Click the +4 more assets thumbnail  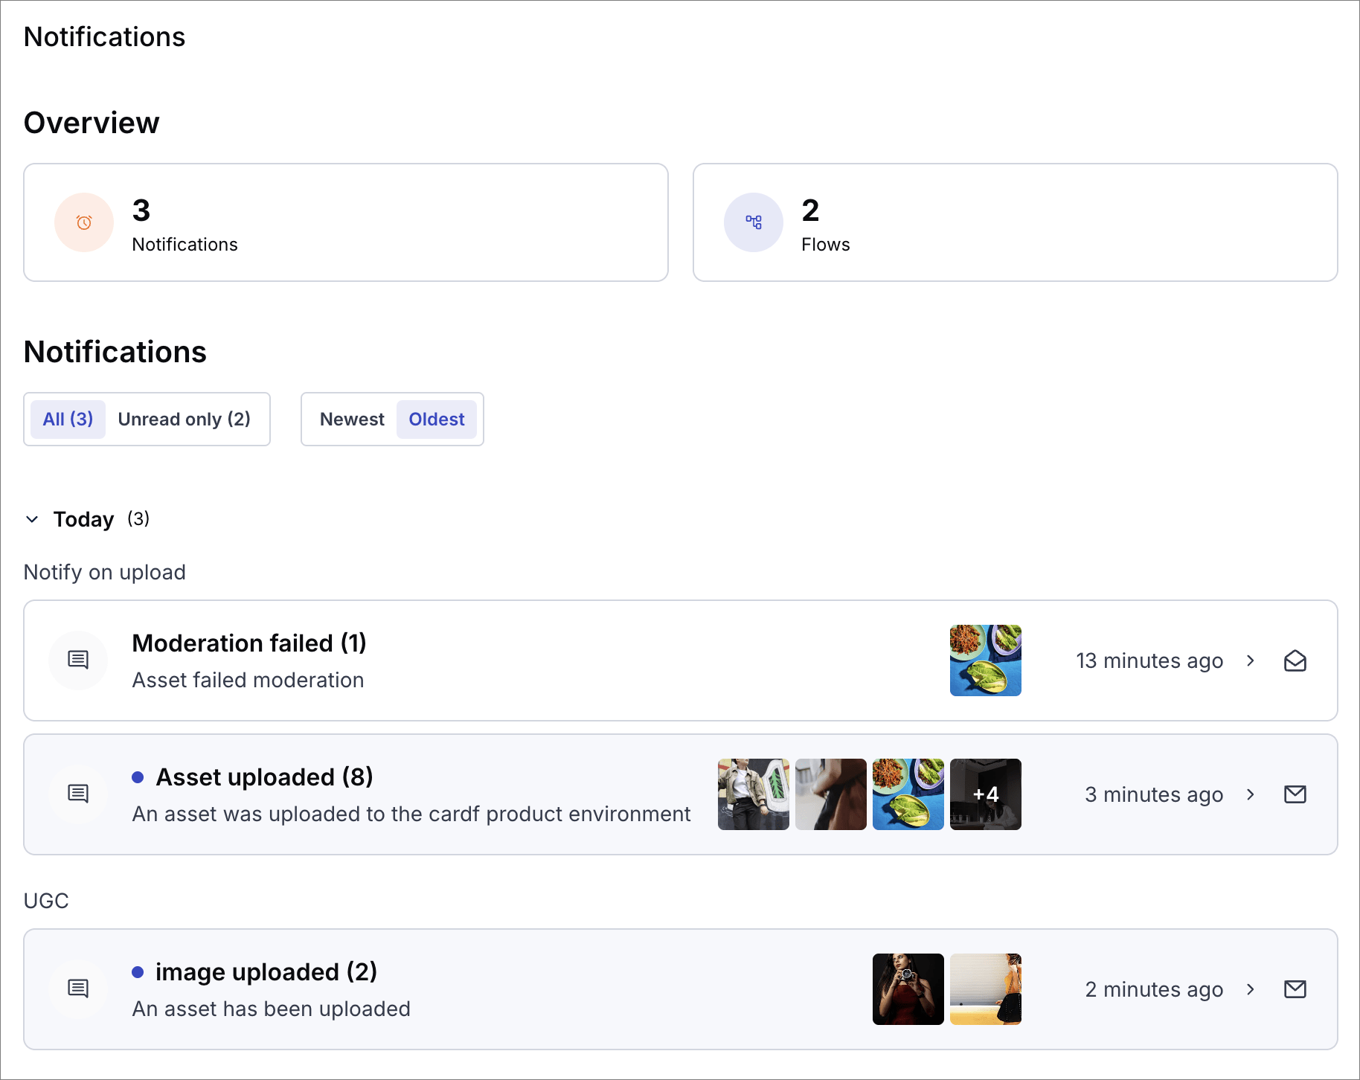coord(986,794)
